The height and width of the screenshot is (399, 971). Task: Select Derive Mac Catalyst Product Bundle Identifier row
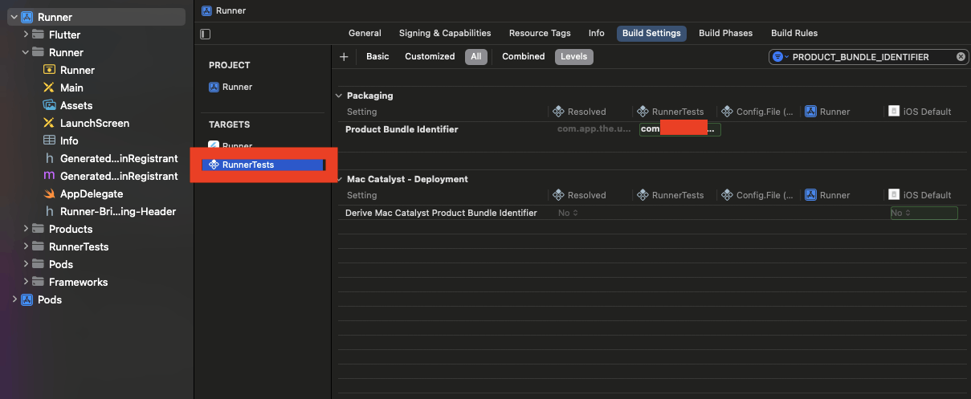coord(651,213)
